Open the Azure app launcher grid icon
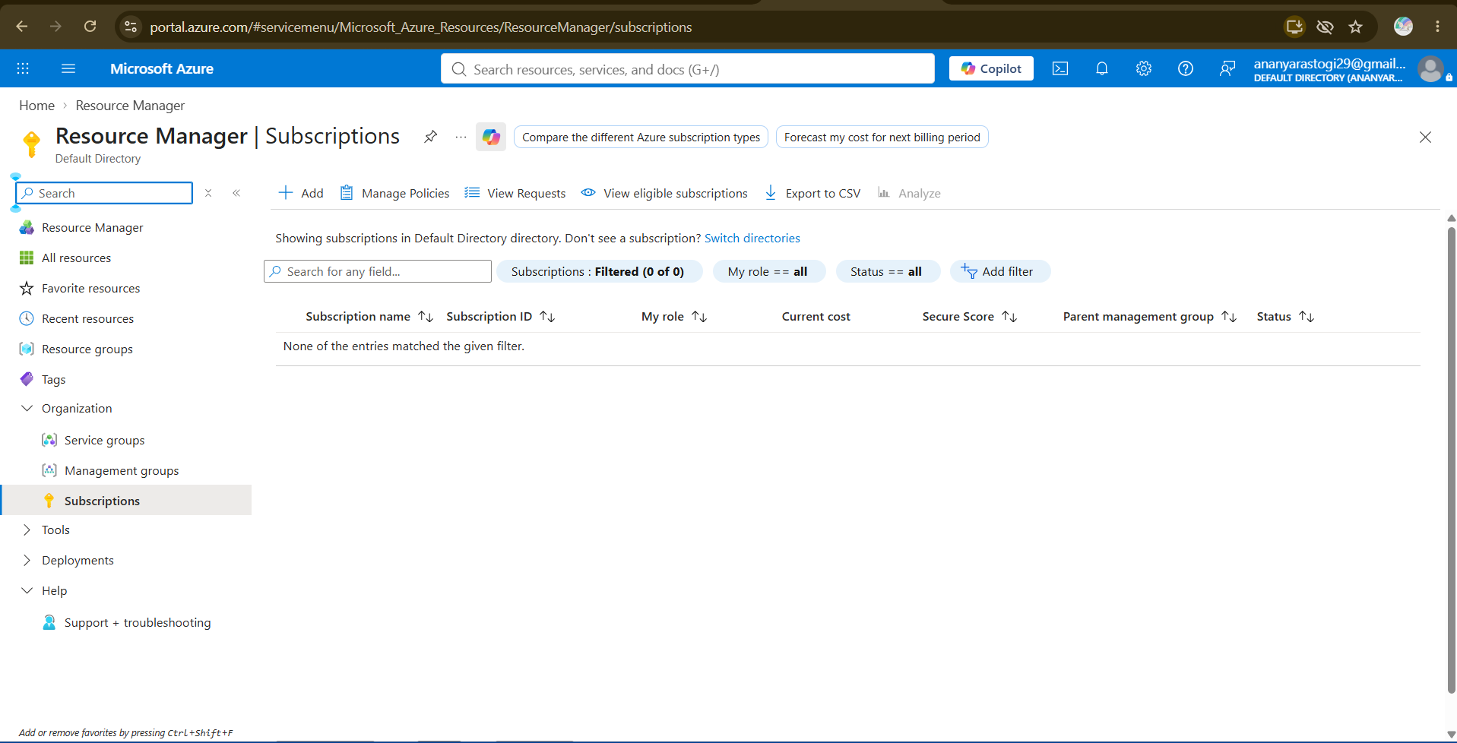 pos(23,68)
